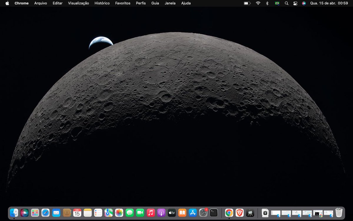Show battery status in the menu bar
This screenshot has height=221, width=353.
tap(247, 3)
